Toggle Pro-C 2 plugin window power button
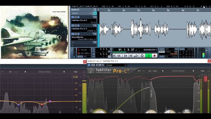This screenshot has height=119, width=211. (x=89, y=65)
